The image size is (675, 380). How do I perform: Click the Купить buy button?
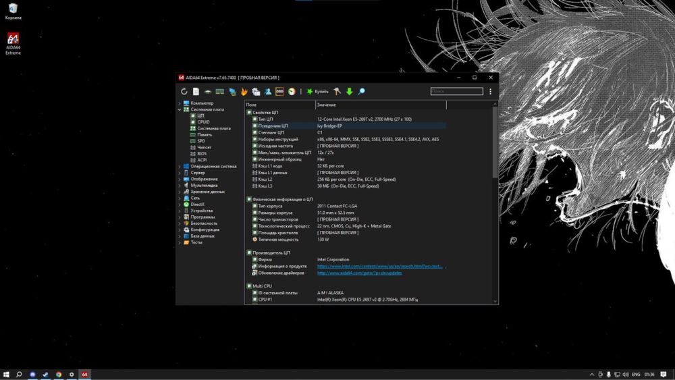point(317,92)
